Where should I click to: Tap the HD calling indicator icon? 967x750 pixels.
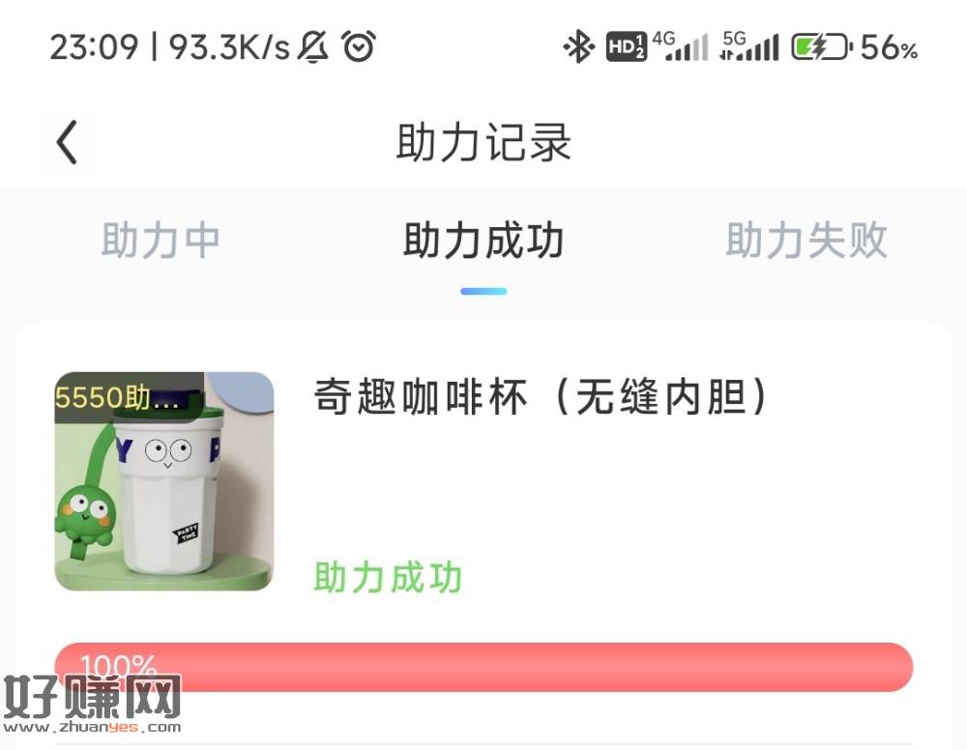[626, 46]
